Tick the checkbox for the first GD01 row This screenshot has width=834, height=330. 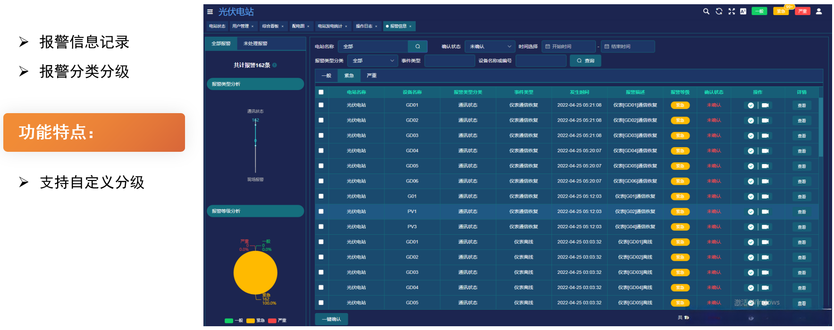[321, 105]
